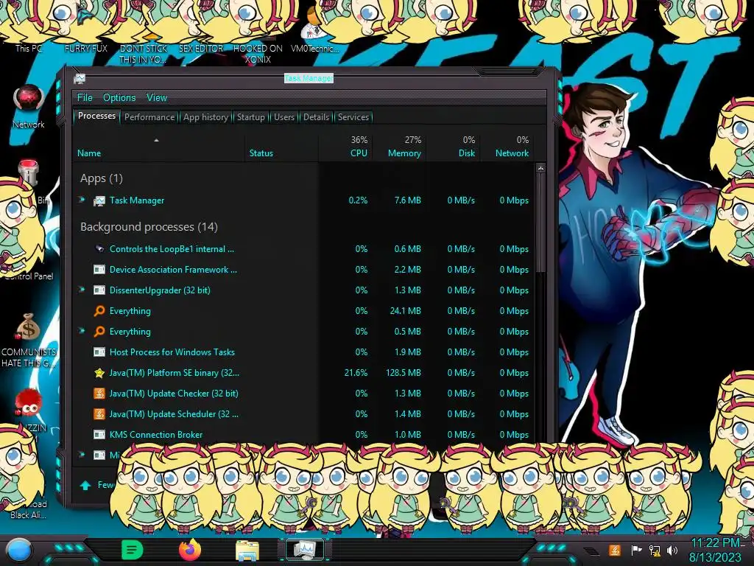Expand the second Everything process row

(82, 331)
